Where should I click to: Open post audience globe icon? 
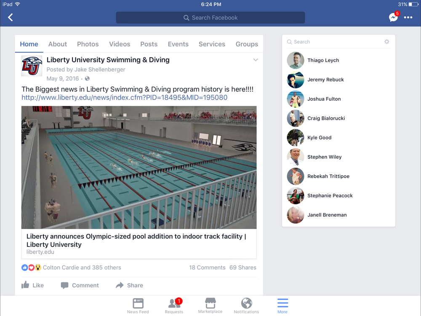point(87,78)
